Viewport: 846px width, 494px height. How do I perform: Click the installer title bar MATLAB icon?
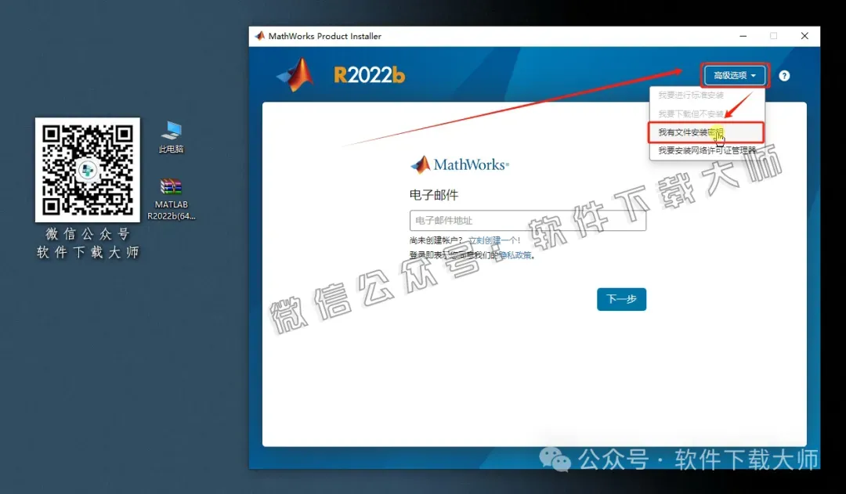coord(259,35)
